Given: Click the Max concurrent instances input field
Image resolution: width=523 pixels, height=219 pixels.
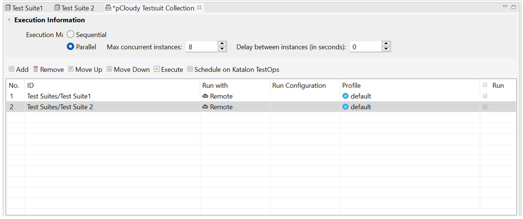Looking at the screenshot, I should coord(201,47).
